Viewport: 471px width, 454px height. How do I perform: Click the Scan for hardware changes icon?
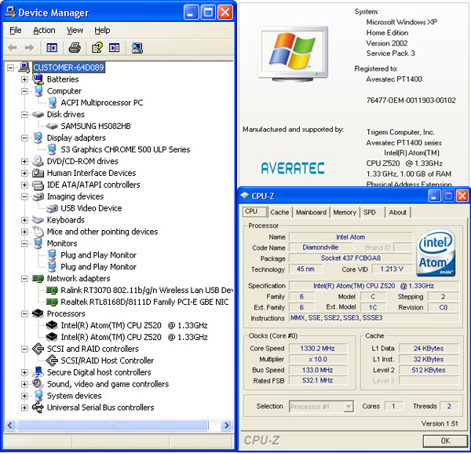pyautogui.click(x=137, y=47)
